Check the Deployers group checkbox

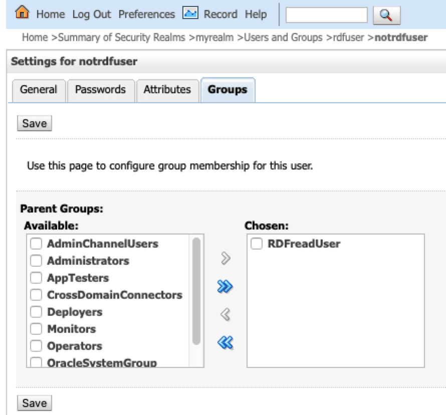pos(36,312)
